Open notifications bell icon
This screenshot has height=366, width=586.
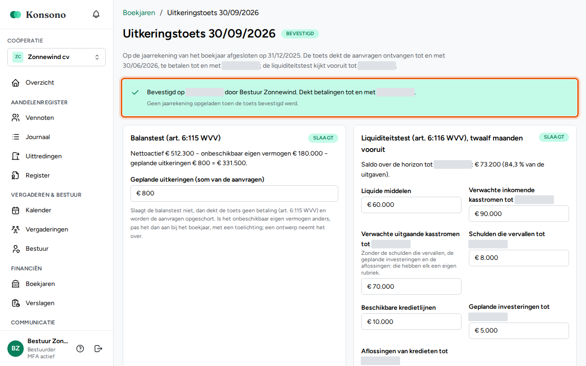pyautogui.click(x=96, y=15)
